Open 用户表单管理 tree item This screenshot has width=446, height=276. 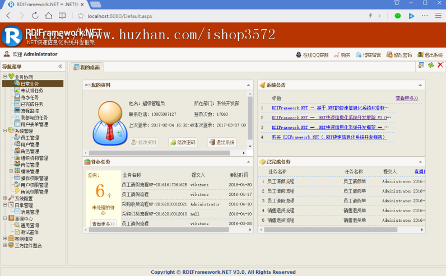coord(34,124)
